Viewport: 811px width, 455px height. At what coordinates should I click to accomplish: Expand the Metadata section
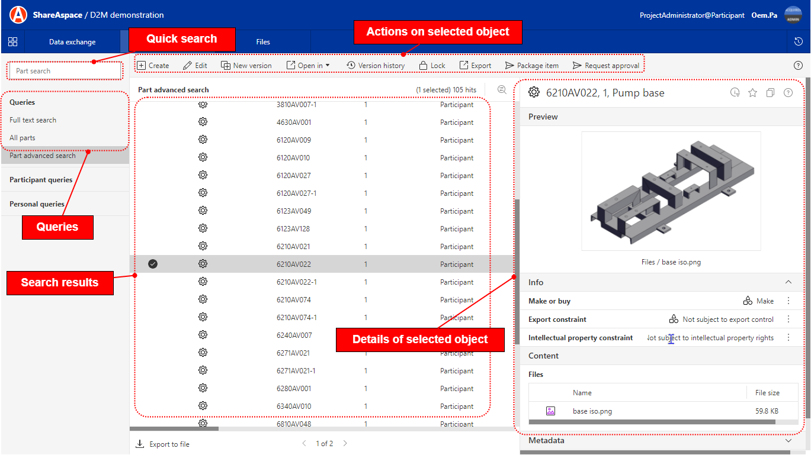(x=788, y=440)
